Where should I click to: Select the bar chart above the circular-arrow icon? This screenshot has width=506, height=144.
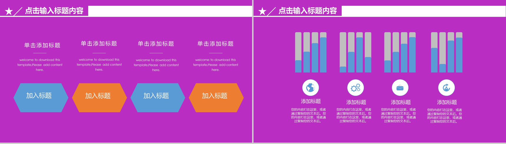[x=447, y=52]
